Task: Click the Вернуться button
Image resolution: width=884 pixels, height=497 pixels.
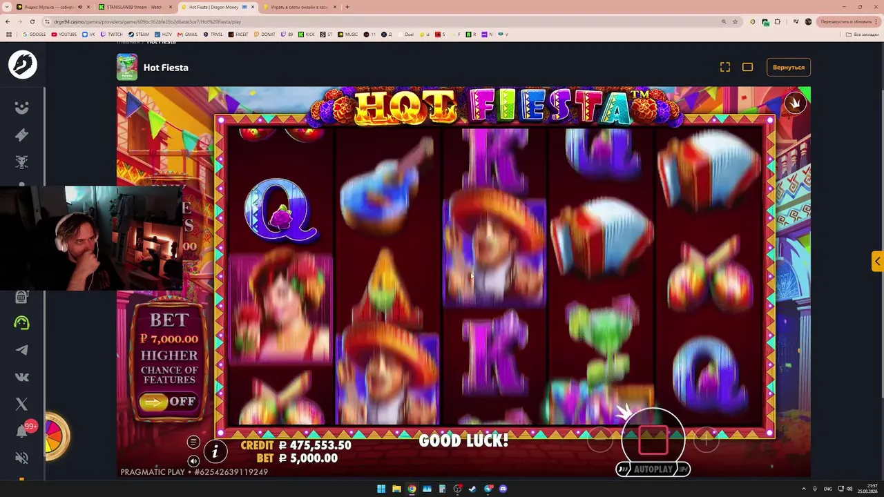Action: [x=789, y=67]
